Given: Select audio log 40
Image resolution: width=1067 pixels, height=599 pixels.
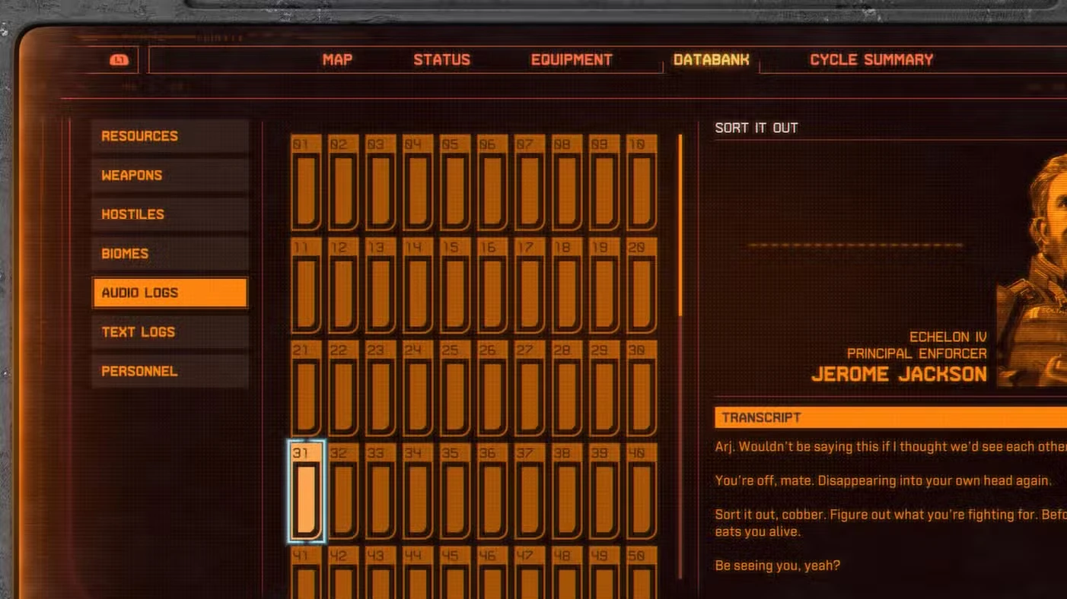Looking at the screenshot, I should click(642, 491).
